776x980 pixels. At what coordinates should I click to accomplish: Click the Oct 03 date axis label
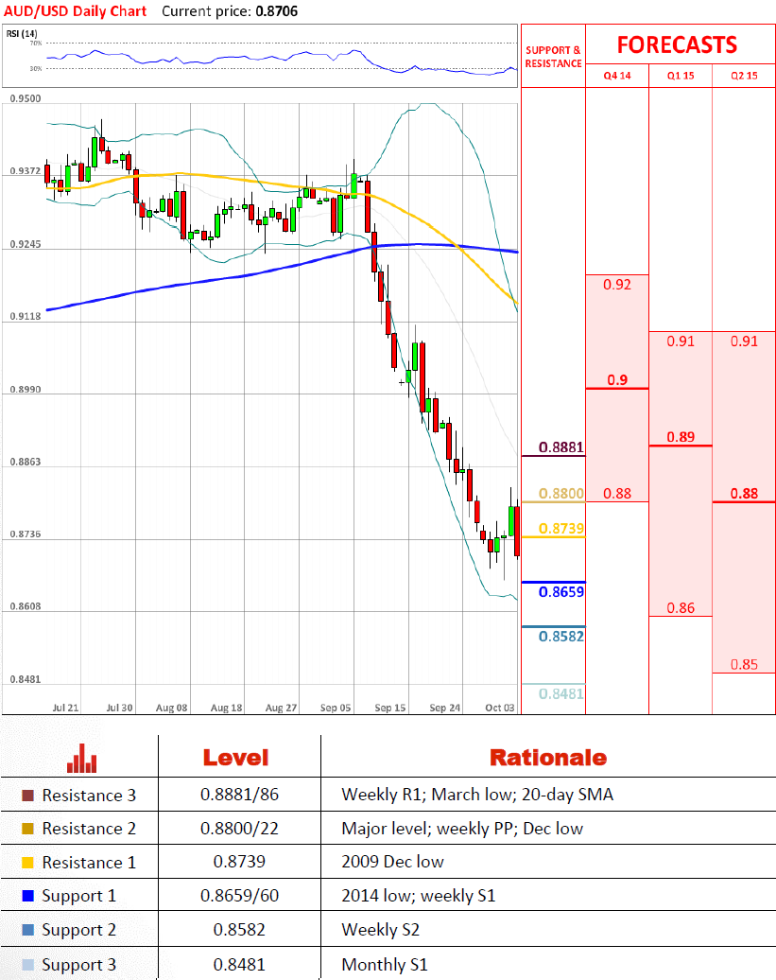tap(500, 708)
